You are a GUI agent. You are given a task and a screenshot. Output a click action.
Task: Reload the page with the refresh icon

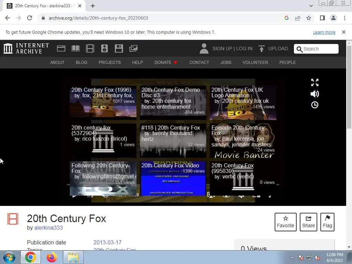click(30, 18)
